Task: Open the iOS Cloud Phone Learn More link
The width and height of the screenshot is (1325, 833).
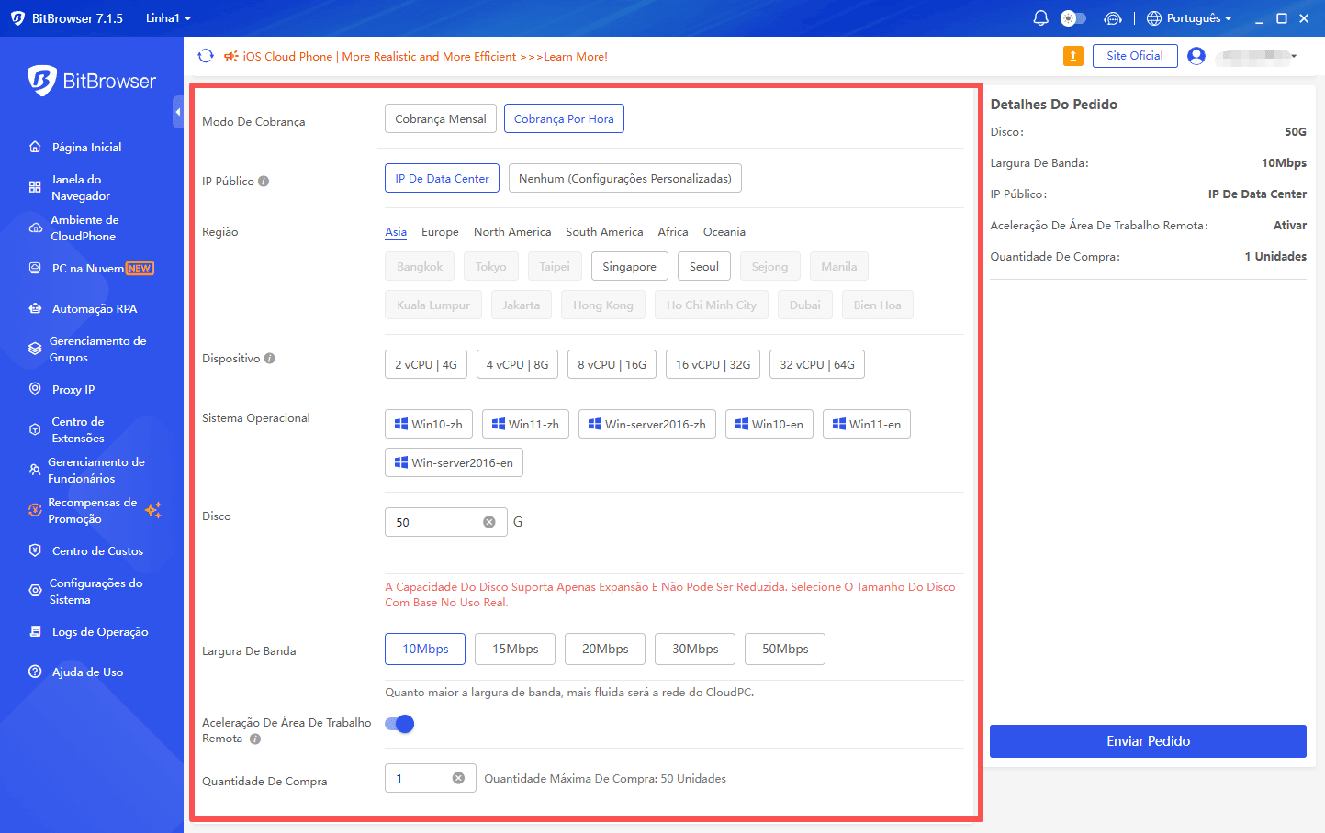Action: click(x=425, y=57)
